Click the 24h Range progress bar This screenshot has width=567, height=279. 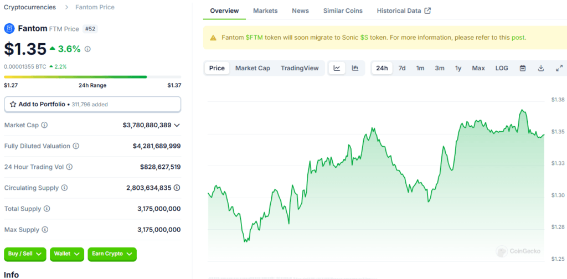92,77
